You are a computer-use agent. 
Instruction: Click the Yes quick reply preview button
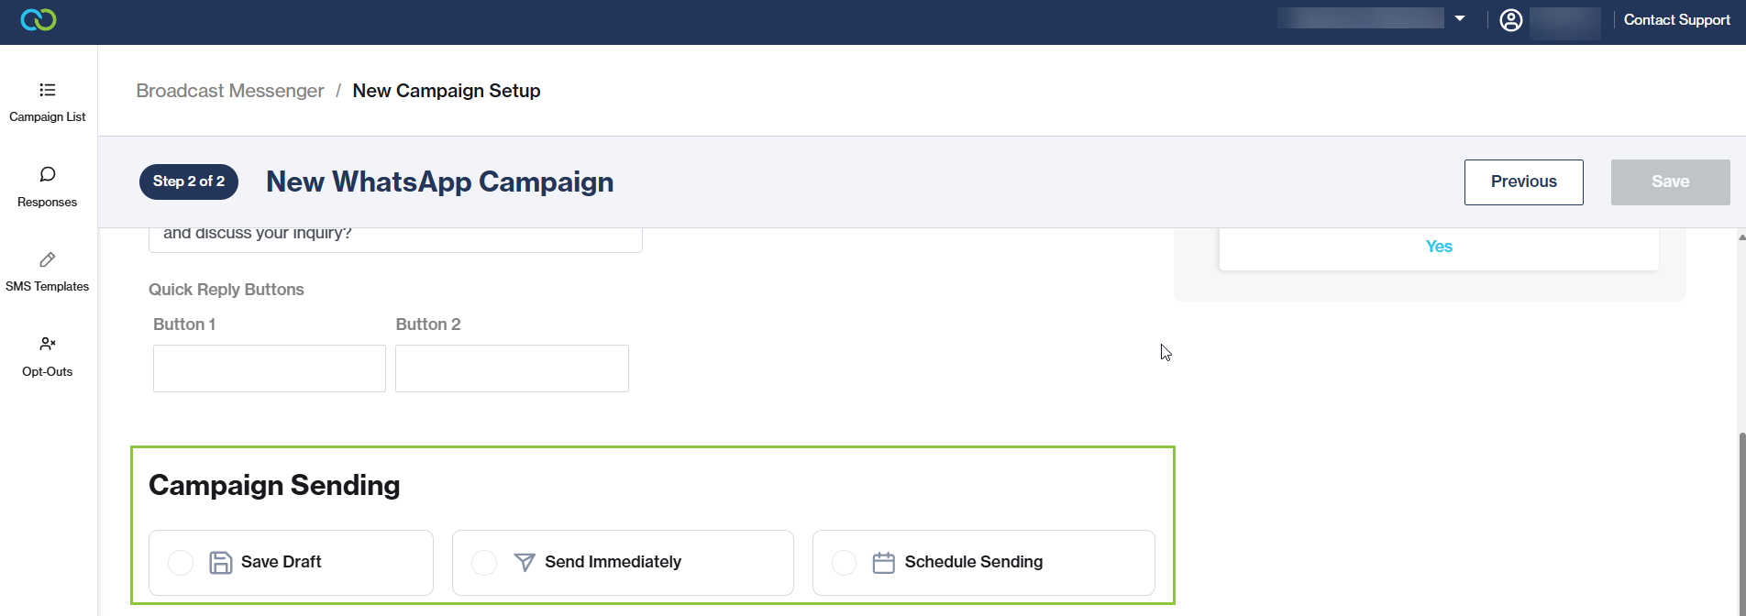pos(1439,247)
